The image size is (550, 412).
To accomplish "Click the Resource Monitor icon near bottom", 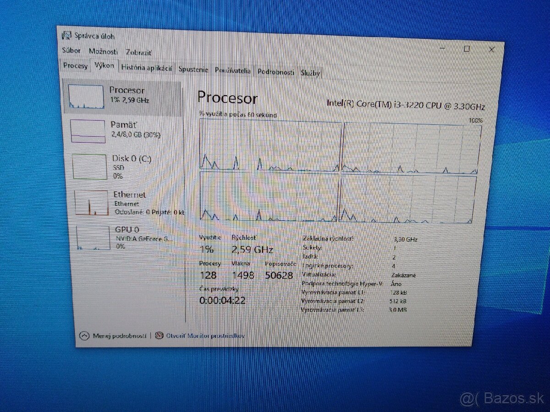I will click(x=159, y=335).
